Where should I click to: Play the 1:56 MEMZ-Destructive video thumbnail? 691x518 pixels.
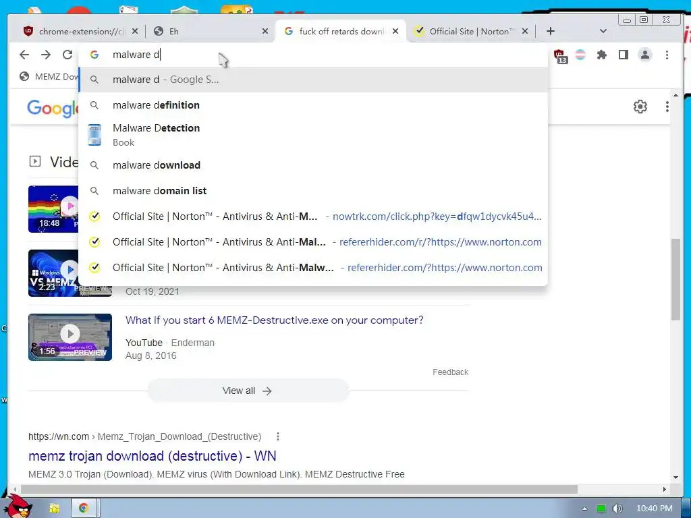(x=70, y=337)
